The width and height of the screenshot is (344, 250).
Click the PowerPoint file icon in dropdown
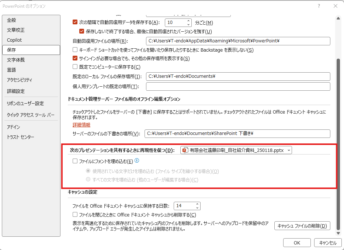click(185, 150)
